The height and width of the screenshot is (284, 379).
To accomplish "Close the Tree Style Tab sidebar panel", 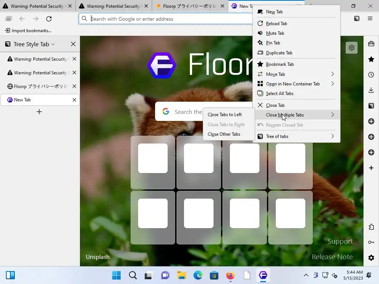I will tap(73, 44).
